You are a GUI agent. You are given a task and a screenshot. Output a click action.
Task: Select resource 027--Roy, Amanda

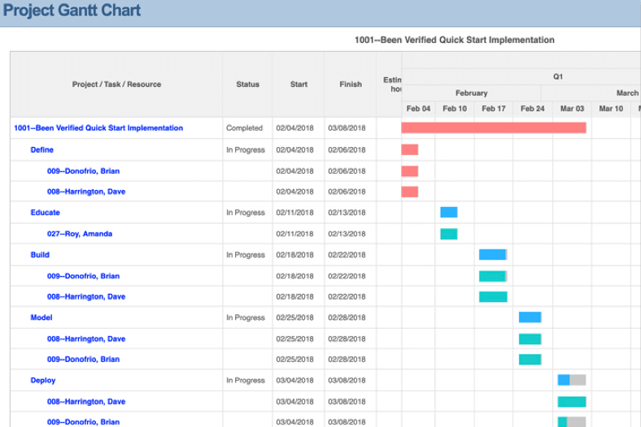pyautogui.click(x=80, y=234)
